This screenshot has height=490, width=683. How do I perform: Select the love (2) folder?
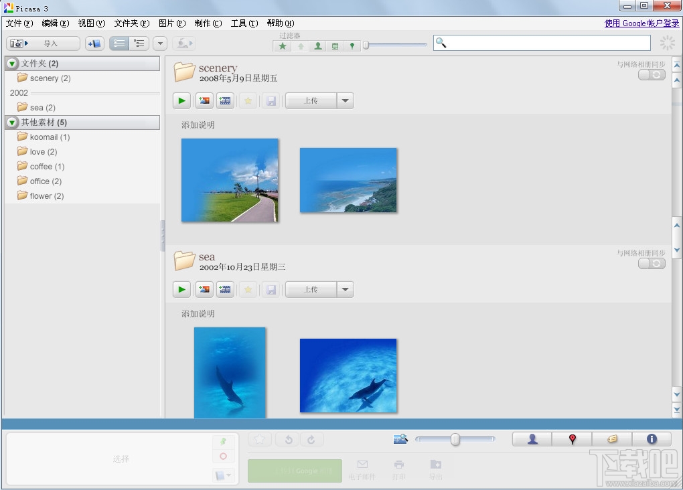37,151
